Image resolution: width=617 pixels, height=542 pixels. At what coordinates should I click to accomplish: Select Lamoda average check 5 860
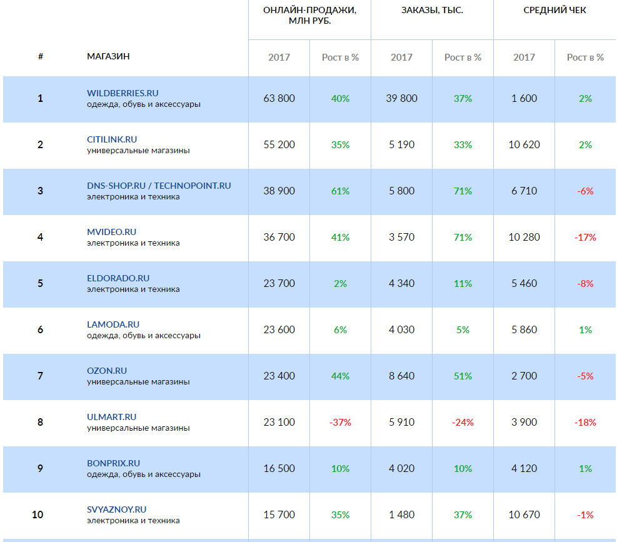click(524, 329)
